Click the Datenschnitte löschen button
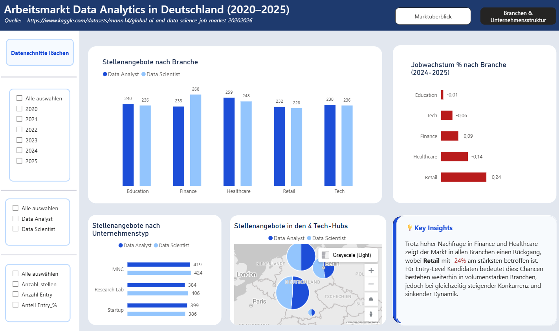The width and height of the screenshot is (559, 331). (40, 52)
